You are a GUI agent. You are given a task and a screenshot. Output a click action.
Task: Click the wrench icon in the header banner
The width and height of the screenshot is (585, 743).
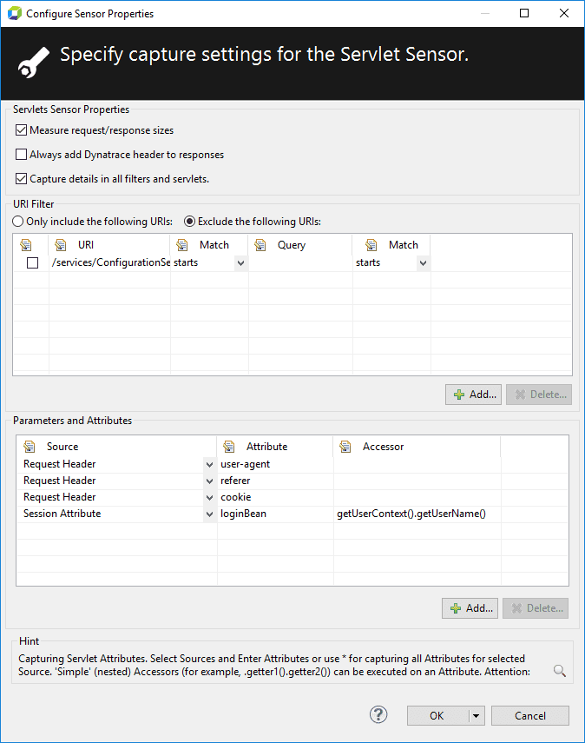coord(33,63)
